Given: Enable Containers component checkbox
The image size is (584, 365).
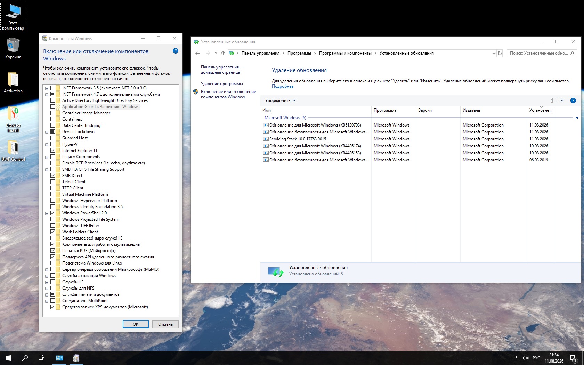Looking at the screenshot, I should click(53, 119).
